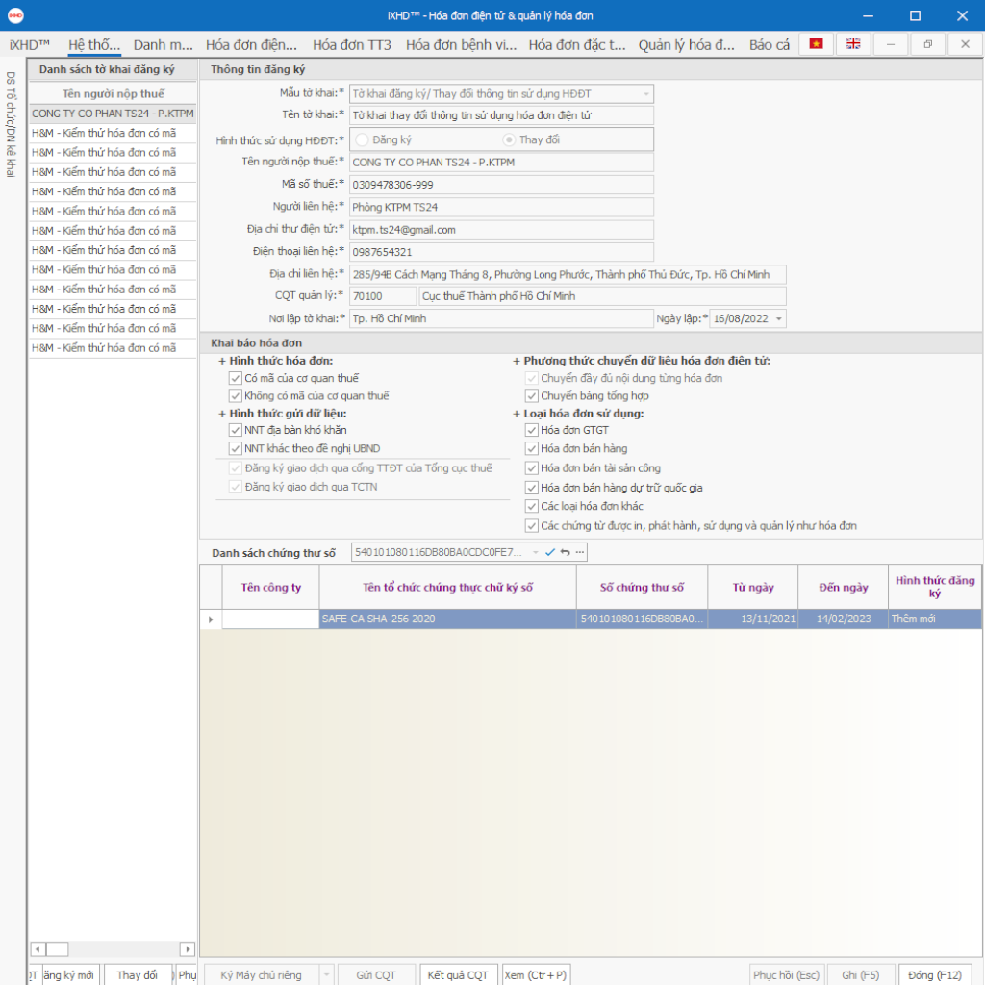Screen dimensions: 985x985
Task: Open the ellipsis options beside certificate list
Action: coord(579,552)
